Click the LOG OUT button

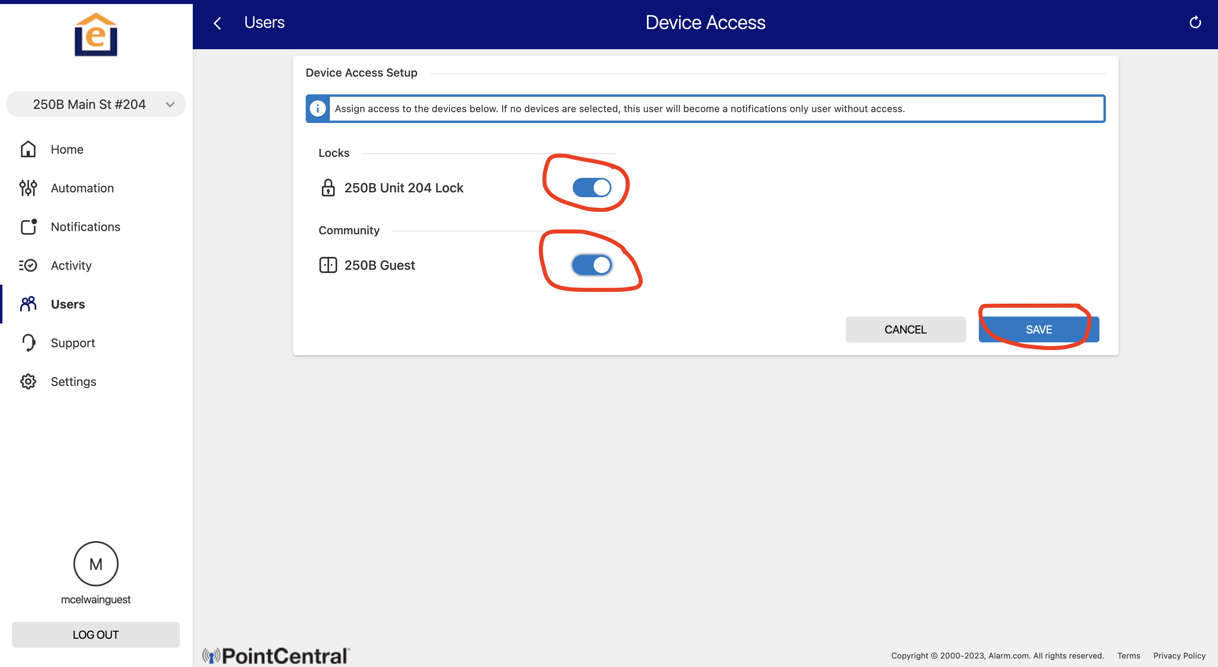click(96, 634)
